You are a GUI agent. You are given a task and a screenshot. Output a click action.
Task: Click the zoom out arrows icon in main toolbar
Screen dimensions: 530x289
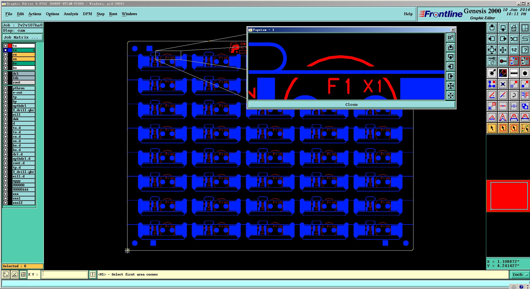pyautogui.click(x=503, y=50)
